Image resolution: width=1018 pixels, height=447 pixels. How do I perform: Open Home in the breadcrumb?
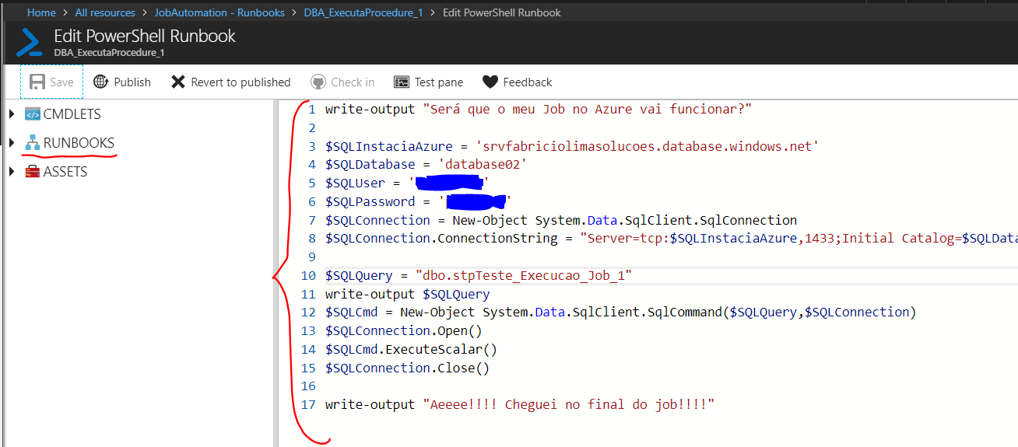coord(41,12)
